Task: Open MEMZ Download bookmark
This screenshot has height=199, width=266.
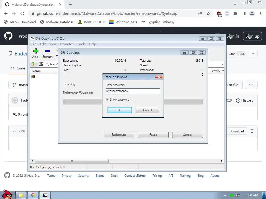Action: 20,22
